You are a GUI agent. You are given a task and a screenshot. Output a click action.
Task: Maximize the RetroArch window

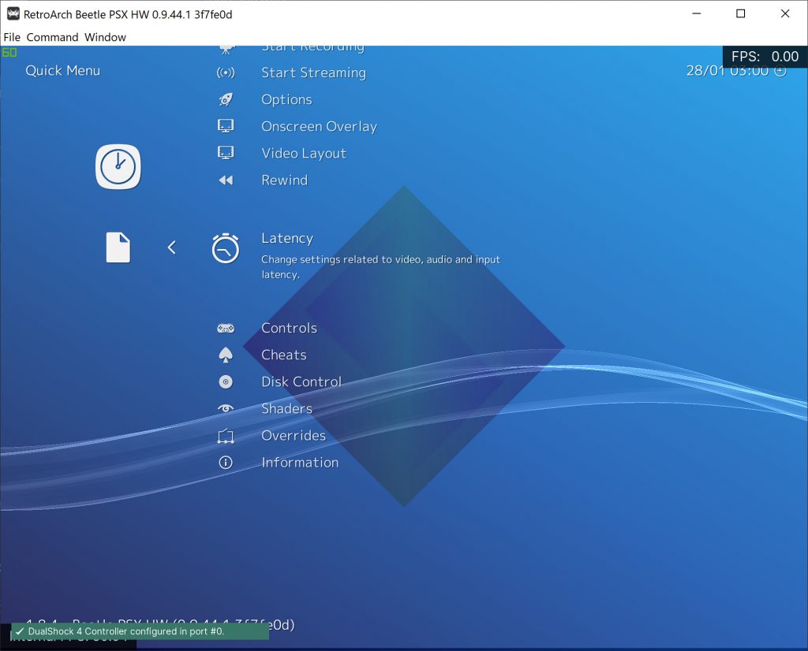pos(740,14)
